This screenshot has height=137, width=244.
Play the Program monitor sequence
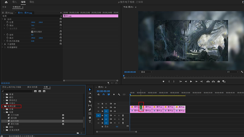click(x=191, y=82)
